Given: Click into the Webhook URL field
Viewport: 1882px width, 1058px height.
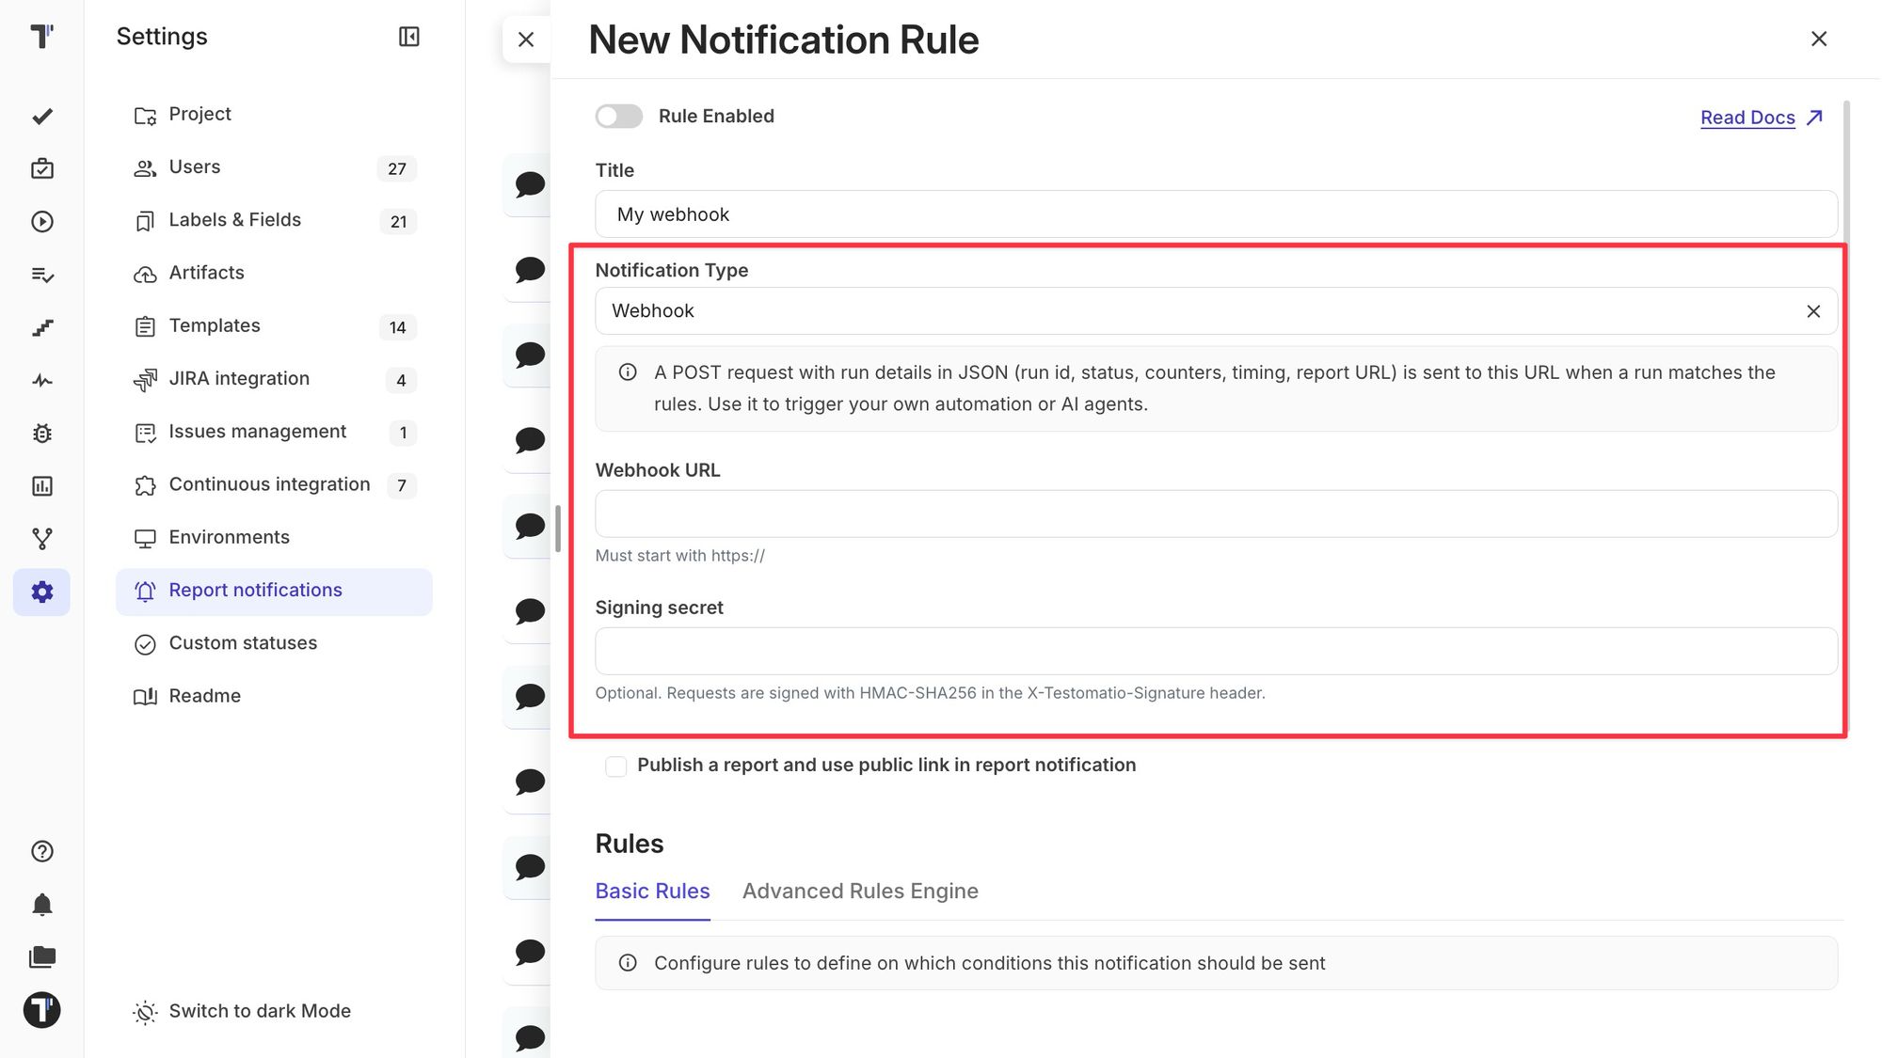Looking at the screenshot, I should 1216,513.
